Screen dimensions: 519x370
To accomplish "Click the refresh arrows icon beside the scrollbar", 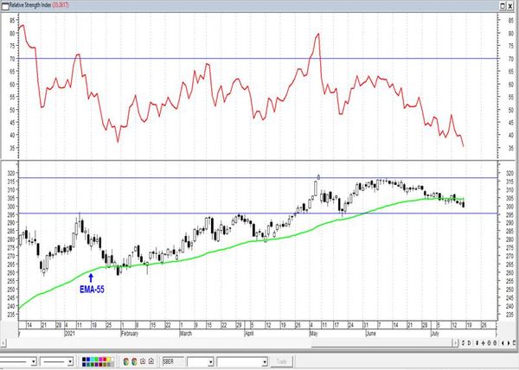I will (x=463, y=343).
